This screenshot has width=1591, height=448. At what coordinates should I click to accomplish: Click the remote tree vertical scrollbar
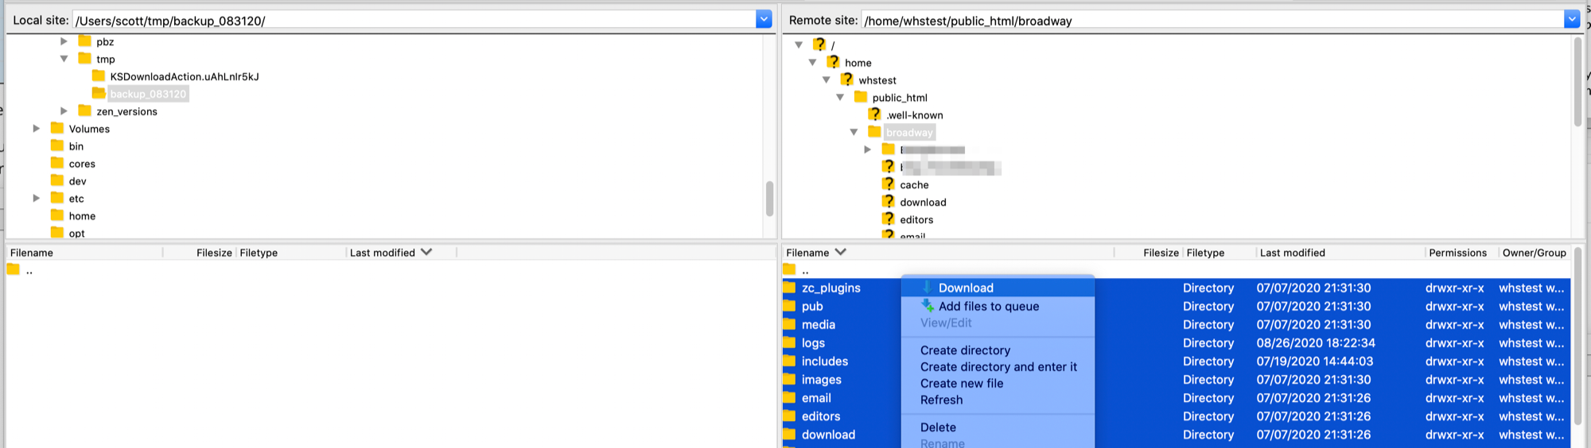point(1577,82)
